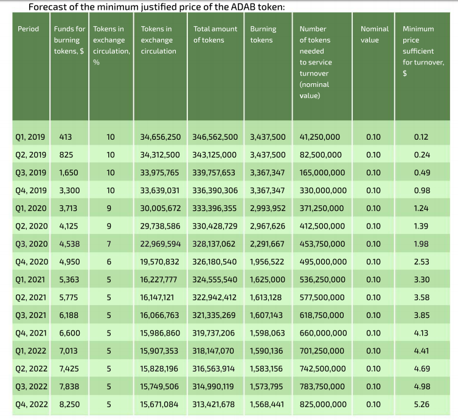Click the Period column header
This screenshot has height=420, width=458.
pyautogui.click(x=29, y=29)
